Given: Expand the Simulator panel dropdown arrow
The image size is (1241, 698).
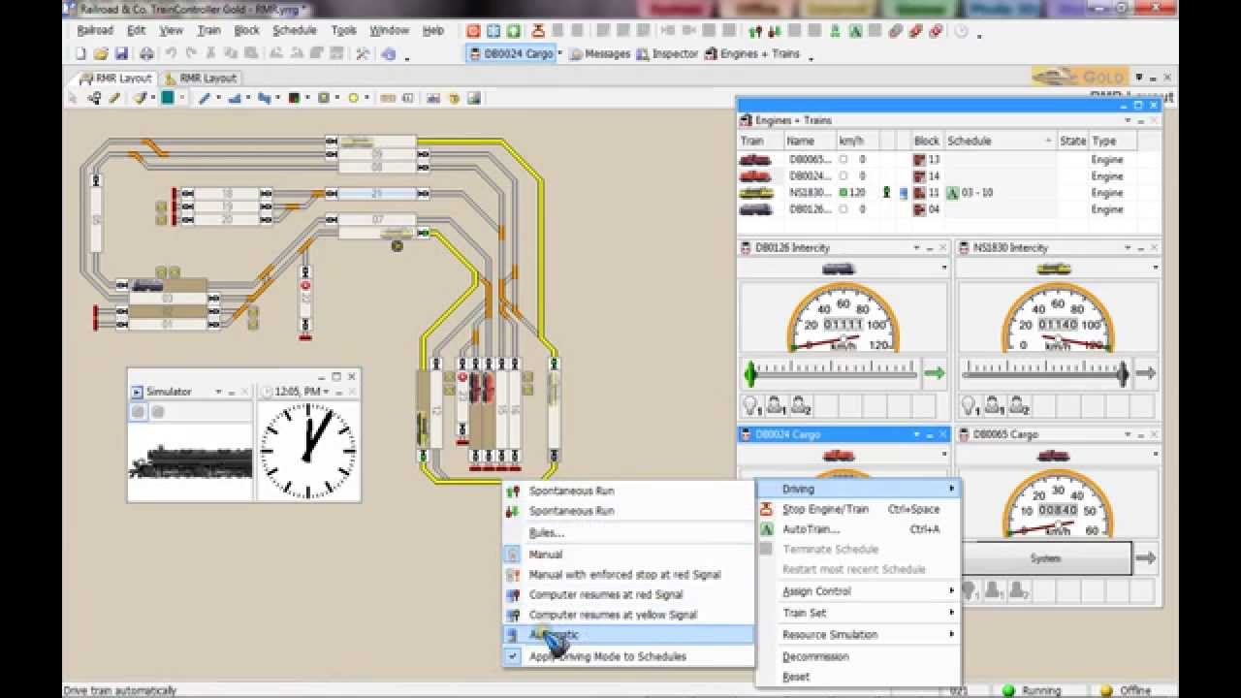Looking at the screenshot, I should [x=219, y=392].
